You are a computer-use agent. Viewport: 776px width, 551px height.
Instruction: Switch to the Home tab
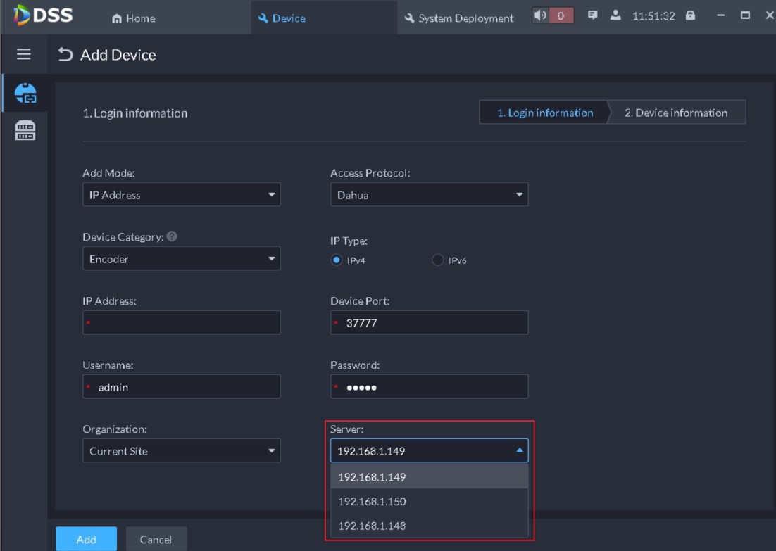(x=134, y=18)
